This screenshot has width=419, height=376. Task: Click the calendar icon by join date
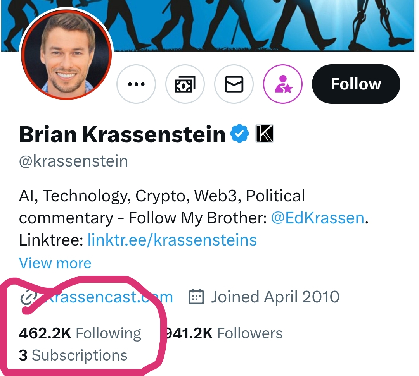(x=196, y=297)
